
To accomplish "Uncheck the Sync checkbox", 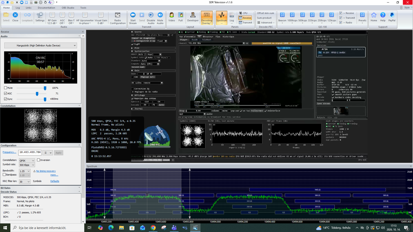I will click(x=6, y=99).
